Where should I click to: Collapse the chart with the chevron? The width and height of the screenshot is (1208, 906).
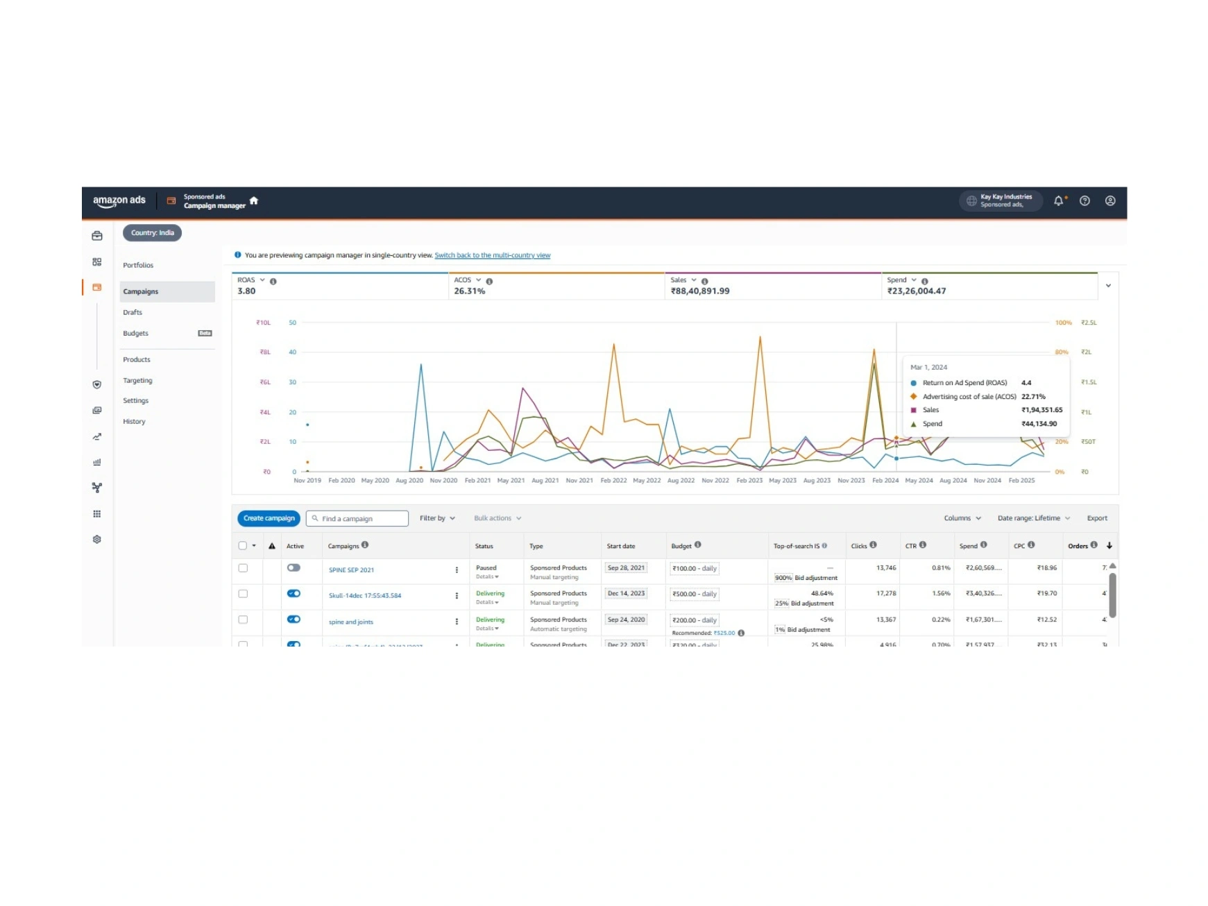pos(1108,285)
